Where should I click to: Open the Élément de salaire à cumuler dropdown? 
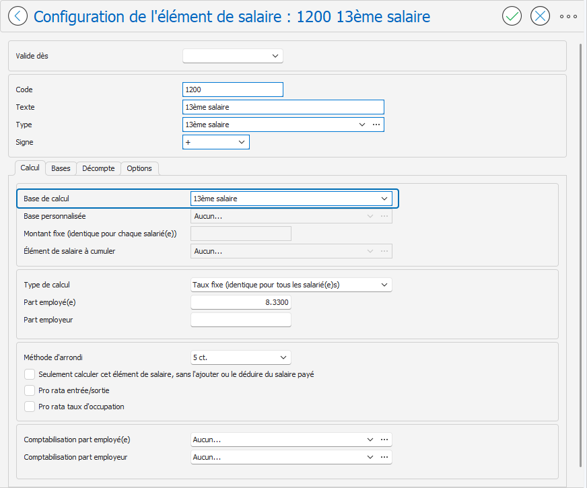tap(370, 251)
